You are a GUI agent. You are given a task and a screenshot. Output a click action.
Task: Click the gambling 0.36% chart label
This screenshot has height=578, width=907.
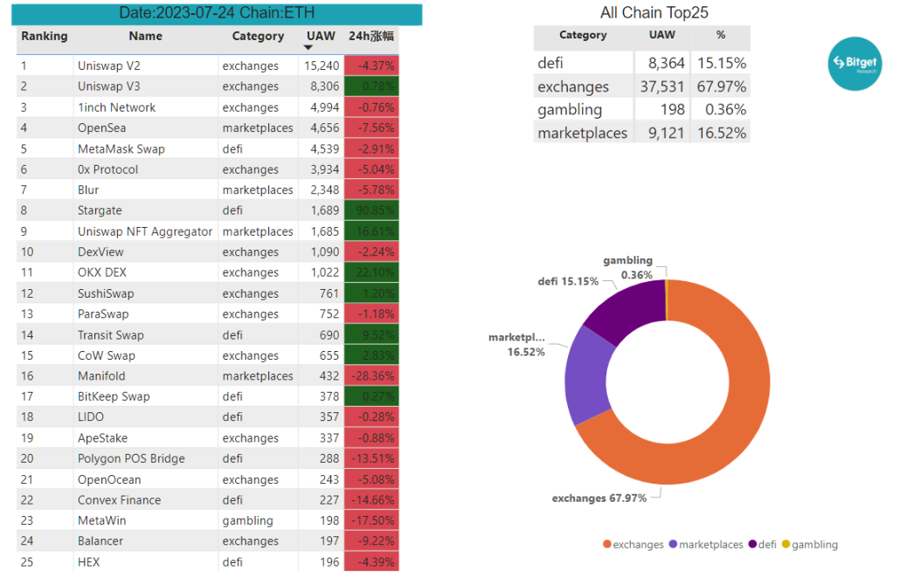tap(628, 268)
